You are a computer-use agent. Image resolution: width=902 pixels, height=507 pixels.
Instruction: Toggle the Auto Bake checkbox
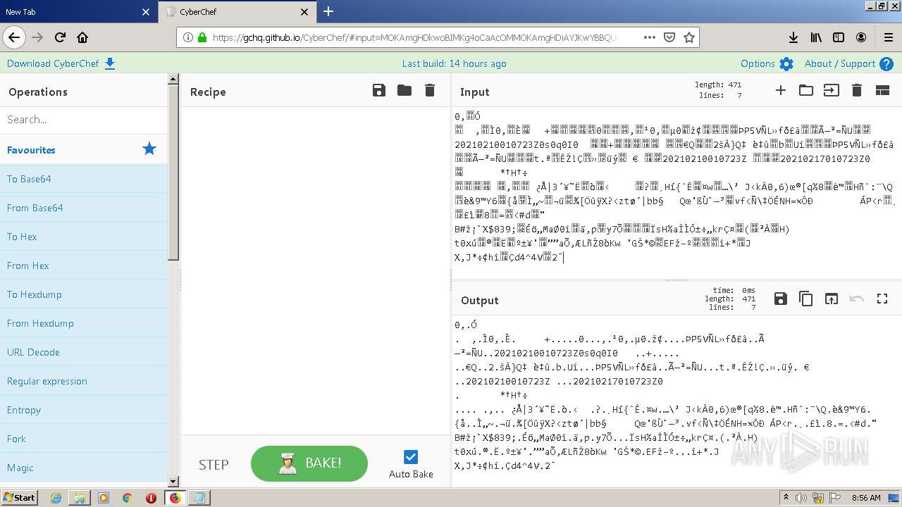[411, 456]
